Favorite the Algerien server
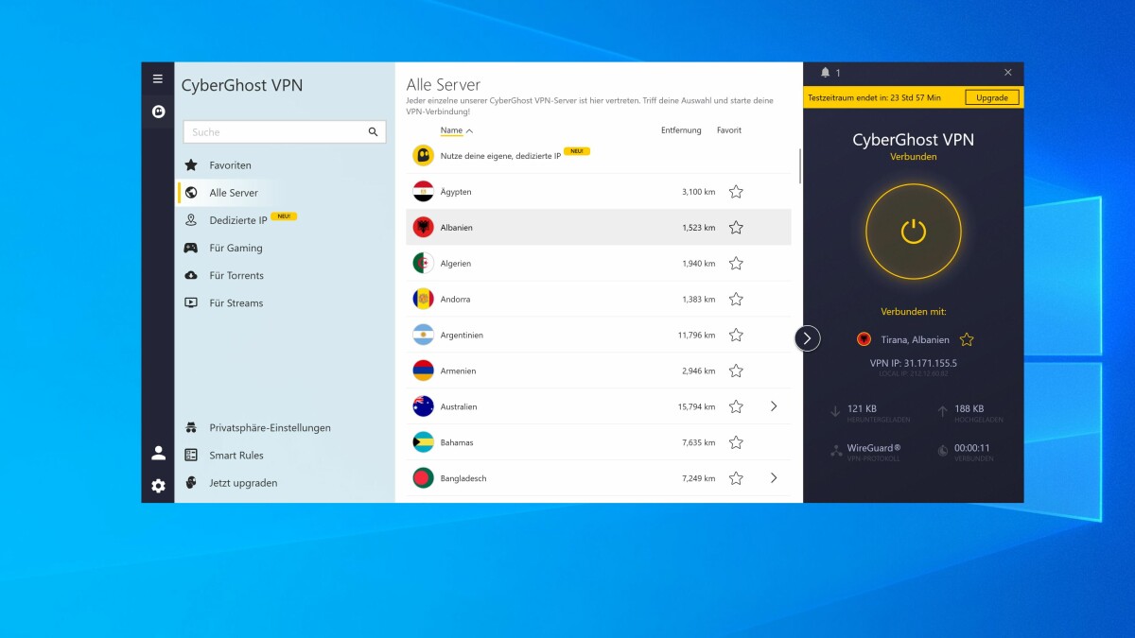The width and height of the screenshot is (1135, 638). (x=736, y=264)
